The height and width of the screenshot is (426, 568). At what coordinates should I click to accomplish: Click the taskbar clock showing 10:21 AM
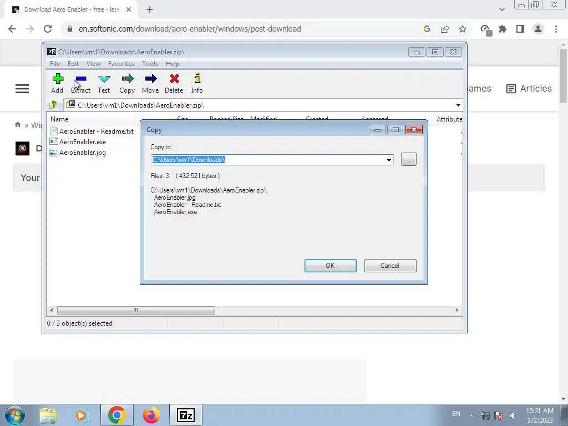pyautogui.click(x=540, y=415)
